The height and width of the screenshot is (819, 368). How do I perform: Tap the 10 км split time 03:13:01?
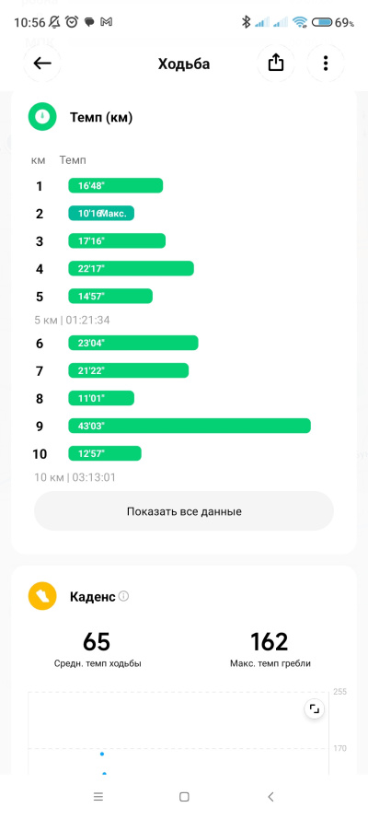(91, 477)
